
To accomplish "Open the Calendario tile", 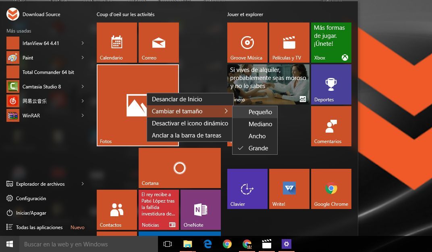I will [117, 43].
